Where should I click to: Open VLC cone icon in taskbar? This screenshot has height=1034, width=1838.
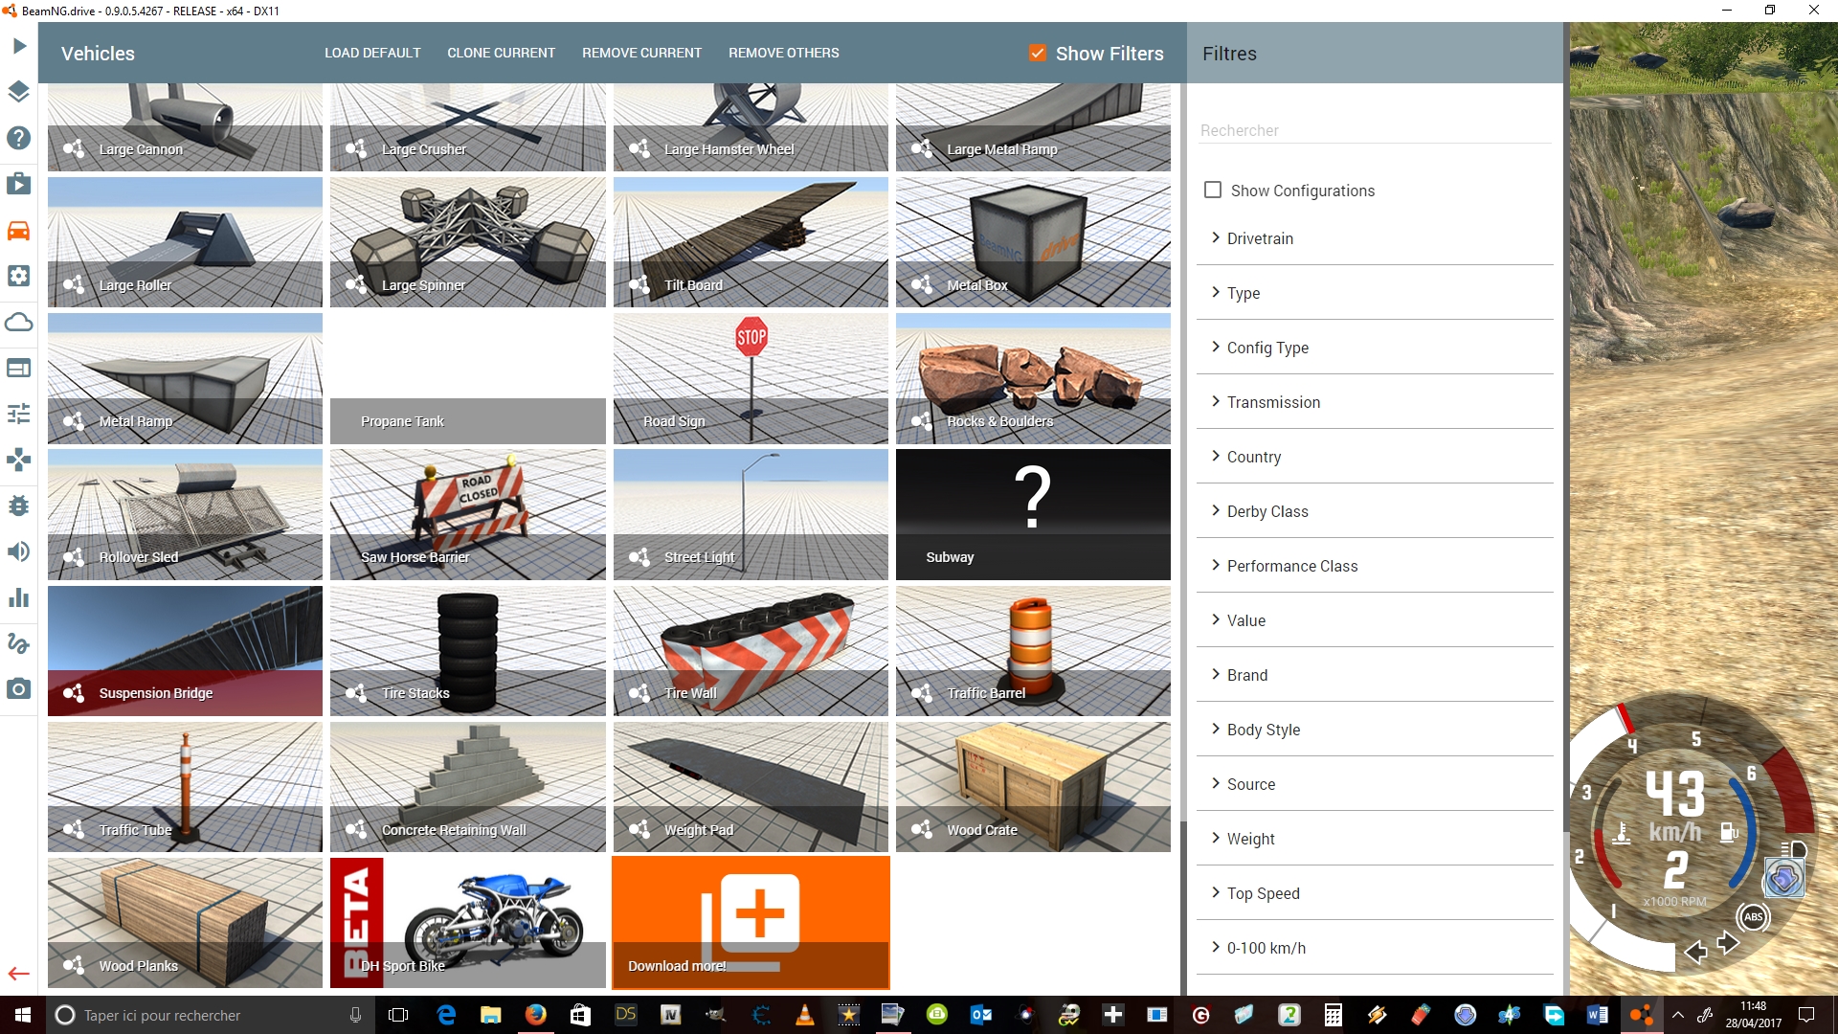804,1015
